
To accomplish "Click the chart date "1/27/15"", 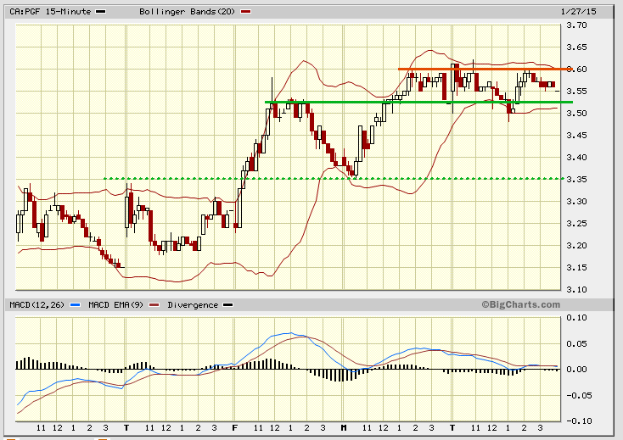I will click(x=579, y=12).
